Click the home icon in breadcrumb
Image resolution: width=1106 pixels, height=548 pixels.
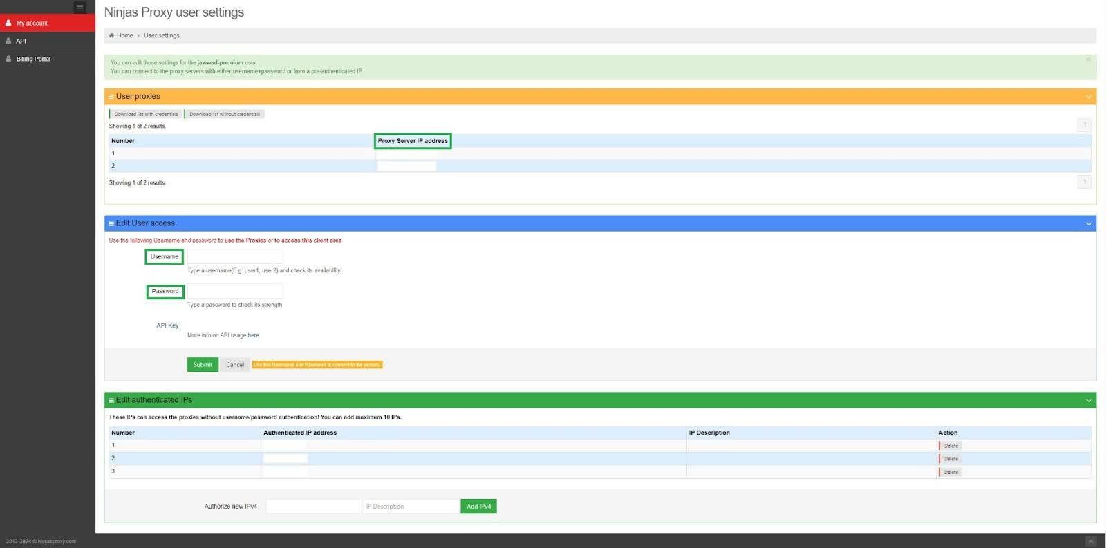(x=111, y=35)
